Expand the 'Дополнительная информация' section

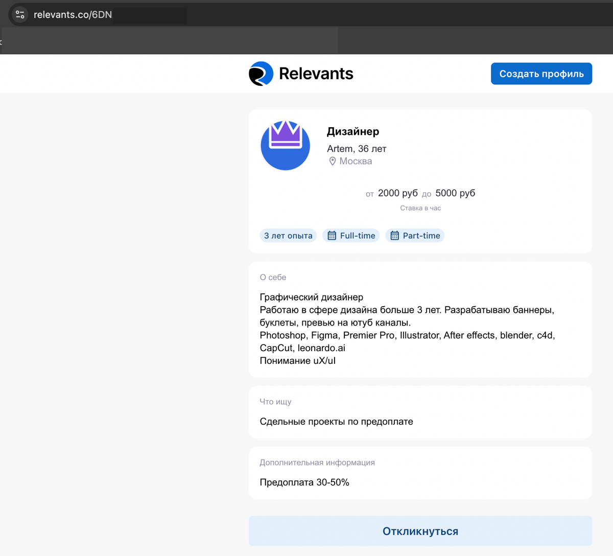click(x=420, y=473)
